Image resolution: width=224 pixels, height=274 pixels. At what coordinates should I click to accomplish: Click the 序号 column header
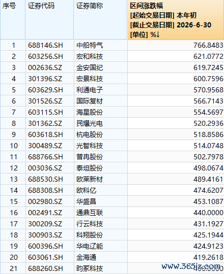13,20
